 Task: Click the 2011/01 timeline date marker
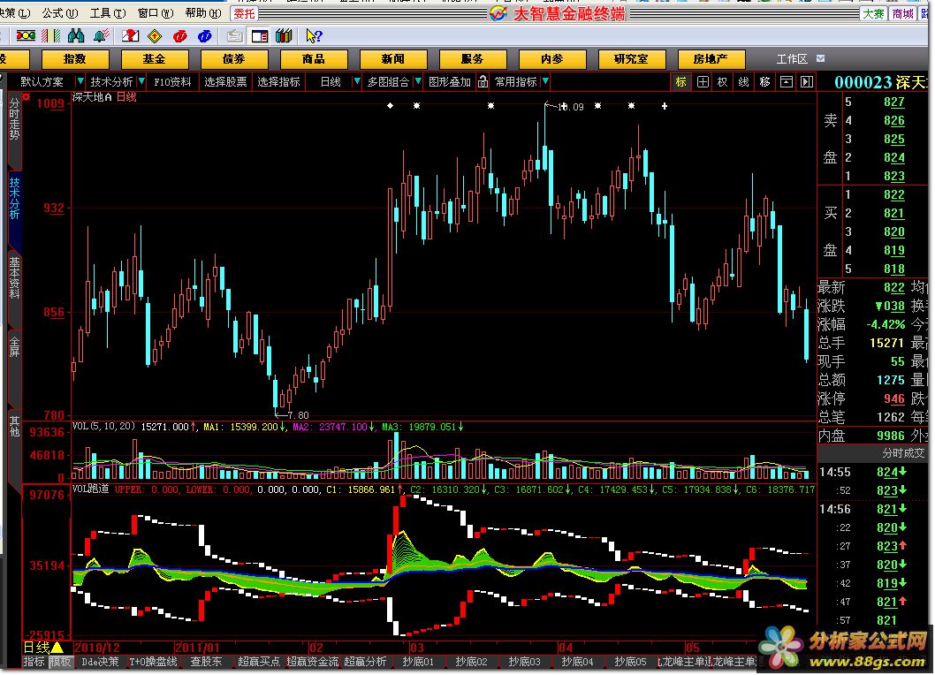197,648
